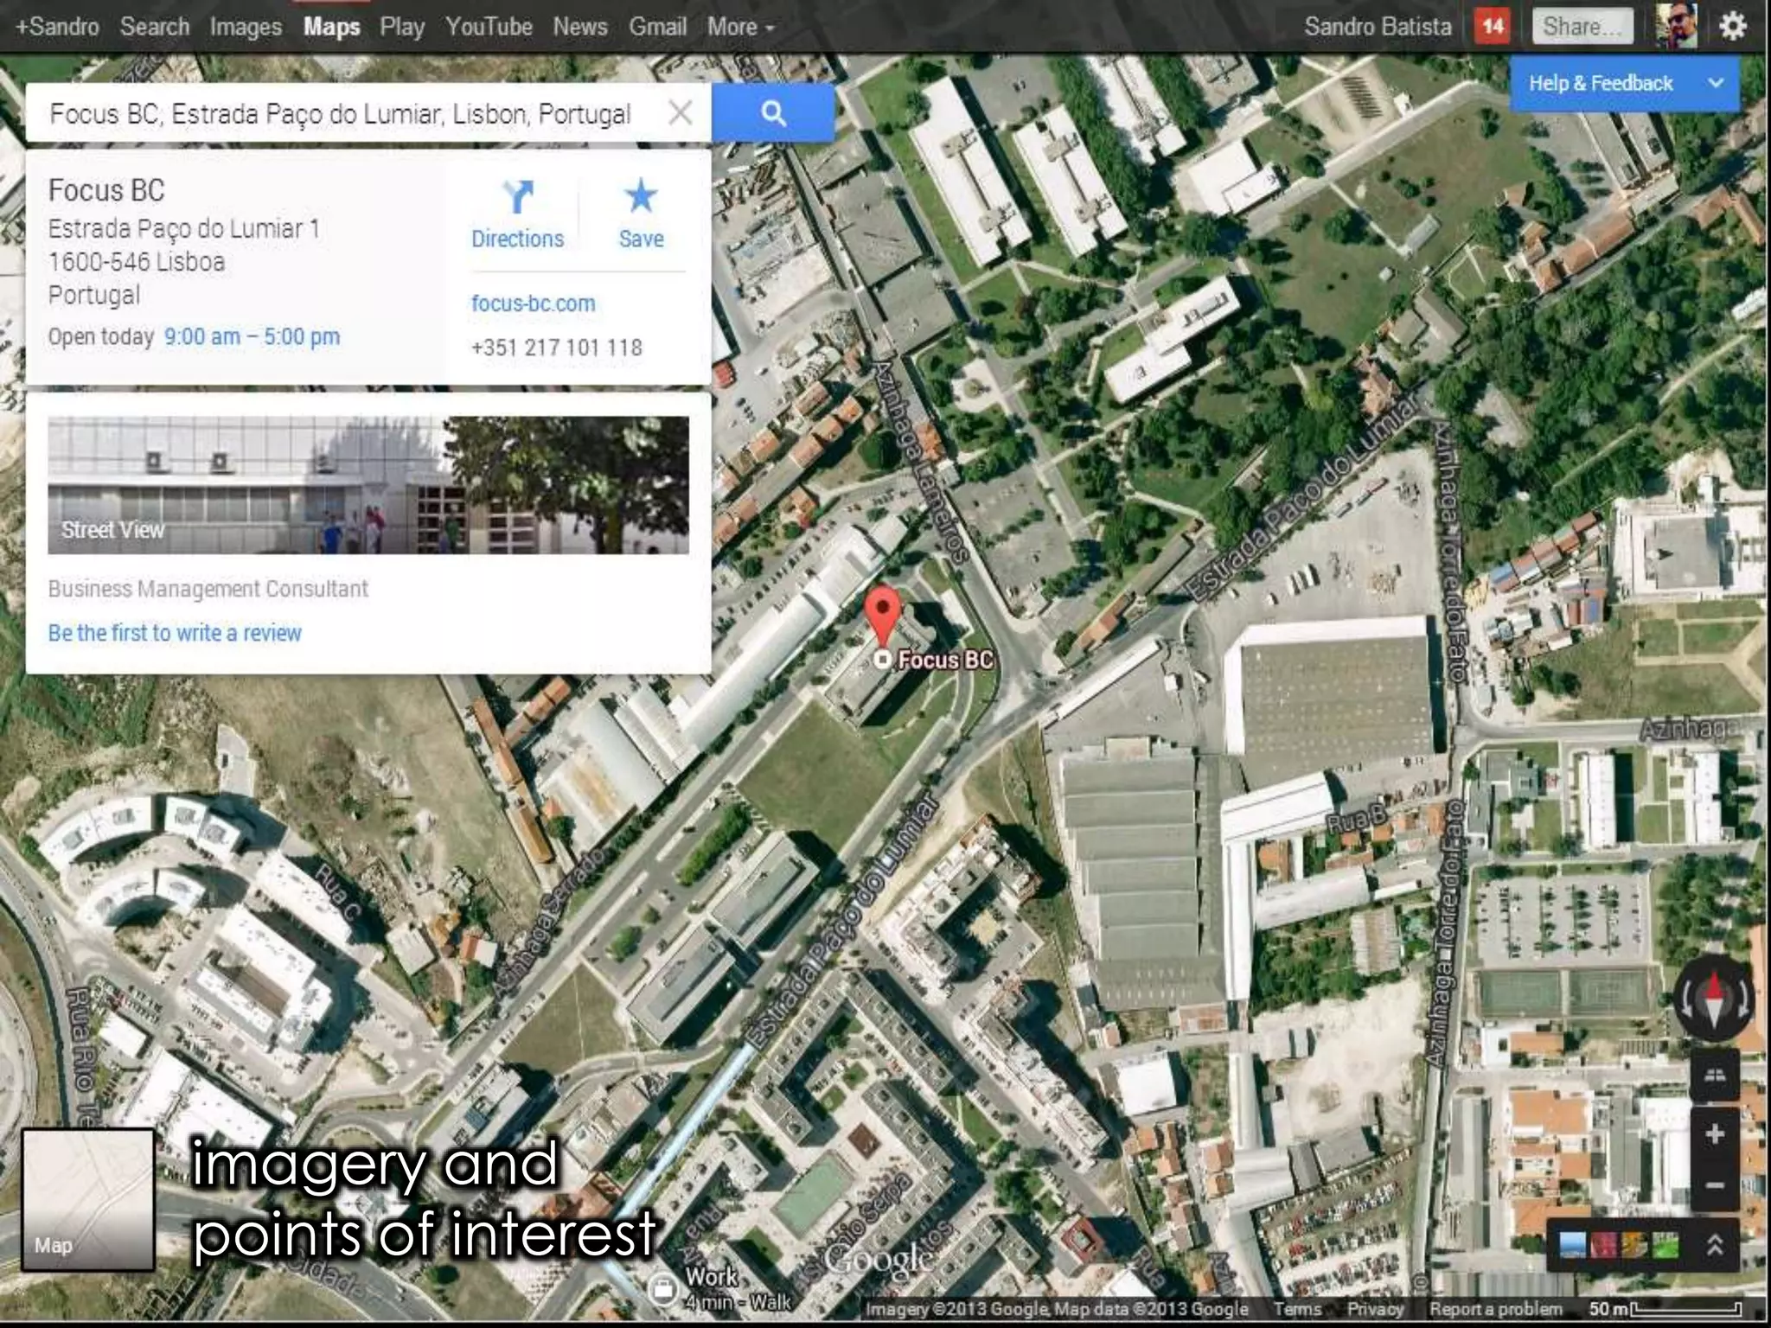Open the More dropdown in the top bar
This screenshot has width=1771, height=1328.
point(740,27)
